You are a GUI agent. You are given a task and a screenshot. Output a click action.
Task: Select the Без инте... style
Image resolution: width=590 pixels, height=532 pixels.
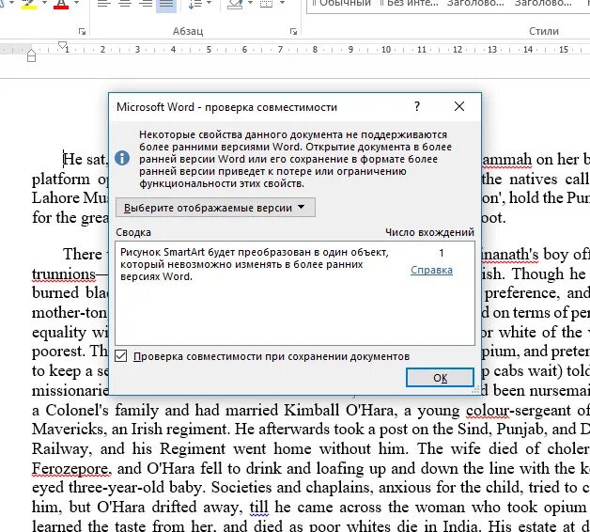[x=409, y=4]
